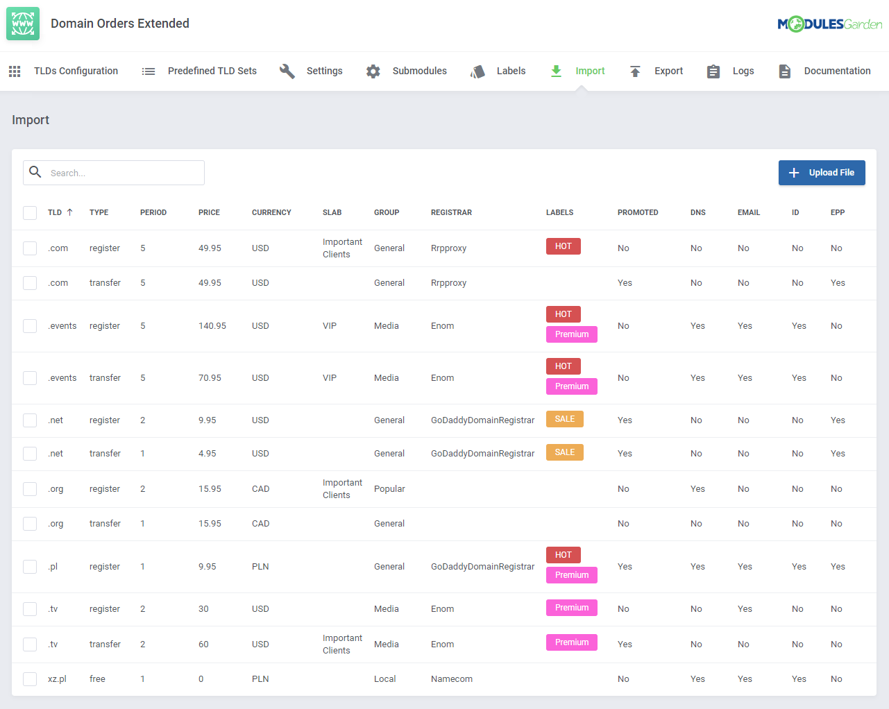Switch to the Export tab

point(668,71)
